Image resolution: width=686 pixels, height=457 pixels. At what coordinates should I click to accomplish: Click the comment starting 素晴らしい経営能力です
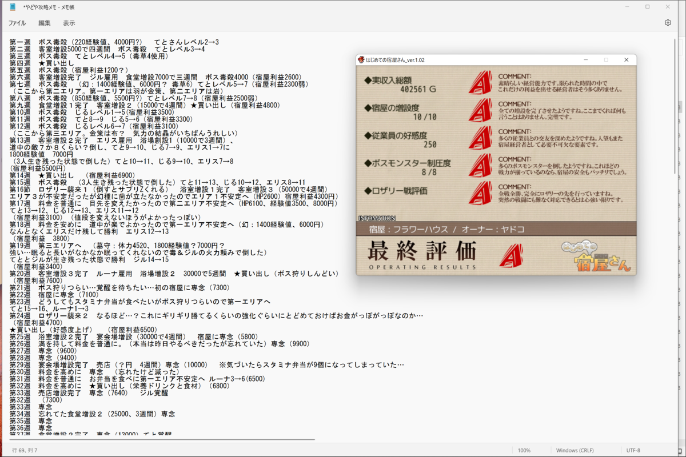tap(561, 86)
